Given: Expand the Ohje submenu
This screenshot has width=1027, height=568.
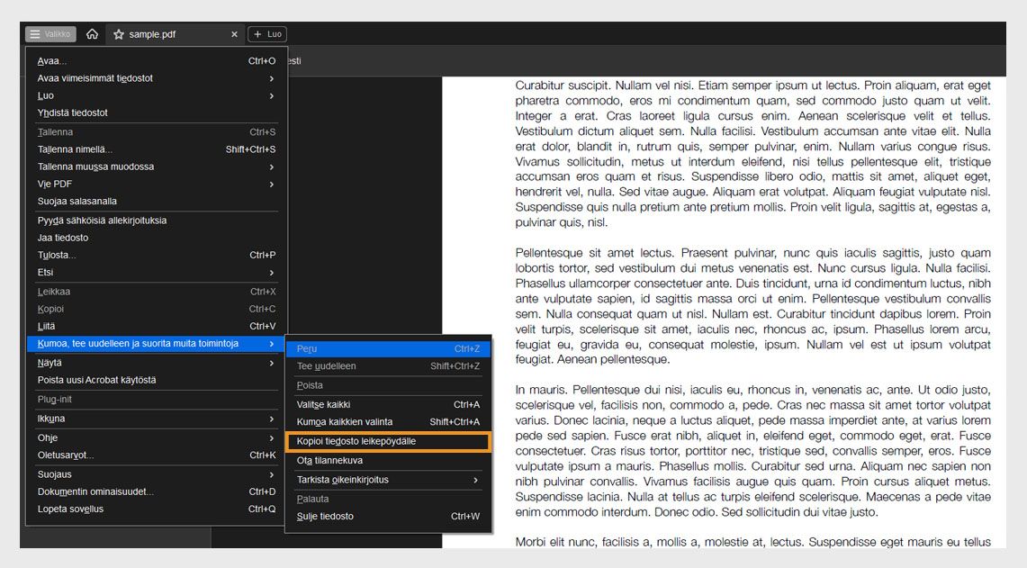Looking at the screenshot, I should 156,437.
